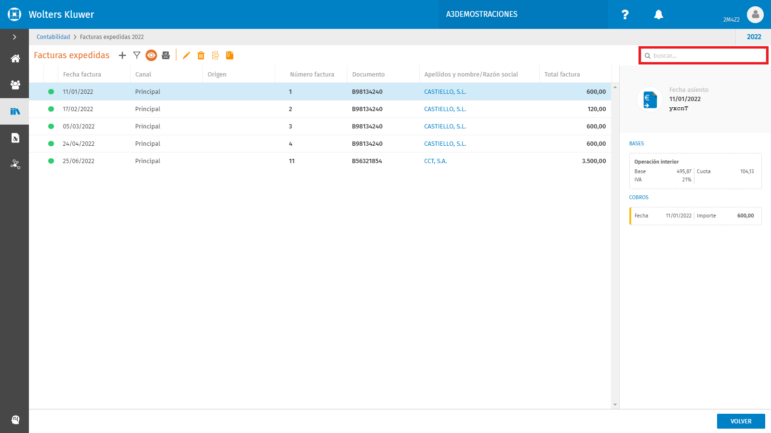Open the connections network sidebar icon
Screen dimensions: 771x433
point(15,165)
